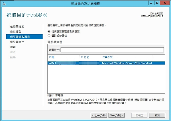Click 上一步(P) button

pyautogui.click(x=99, y=115)
